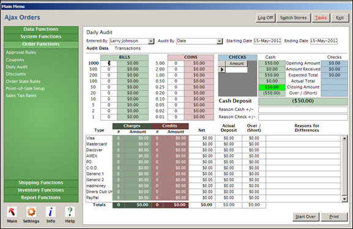353x229 pixels.
Task: Expand the Data Functions section
Action: tap(41, 29)
